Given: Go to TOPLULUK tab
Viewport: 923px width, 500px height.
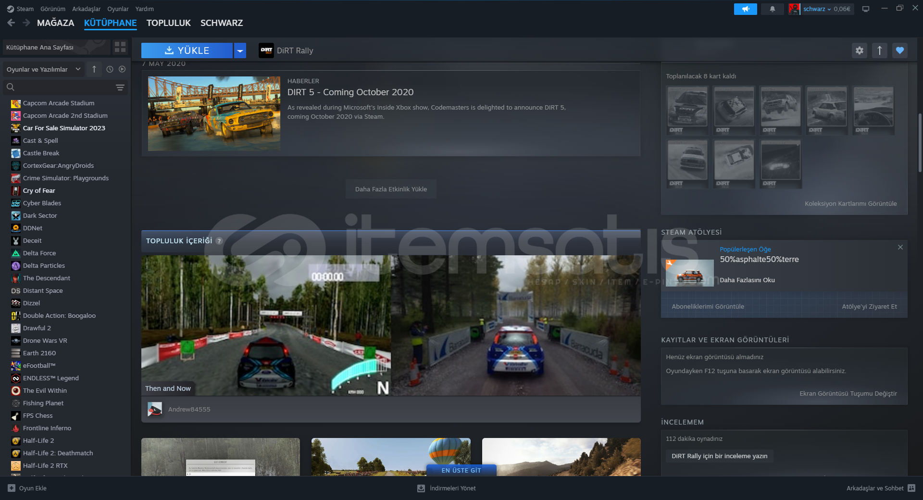Looking at the screenshot, I should (x=169, y=23).
